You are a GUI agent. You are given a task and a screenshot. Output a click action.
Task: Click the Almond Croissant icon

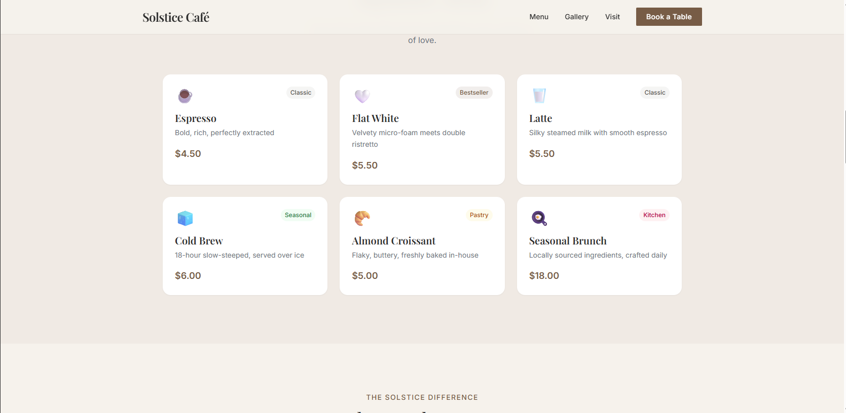(x=362, y=218)
